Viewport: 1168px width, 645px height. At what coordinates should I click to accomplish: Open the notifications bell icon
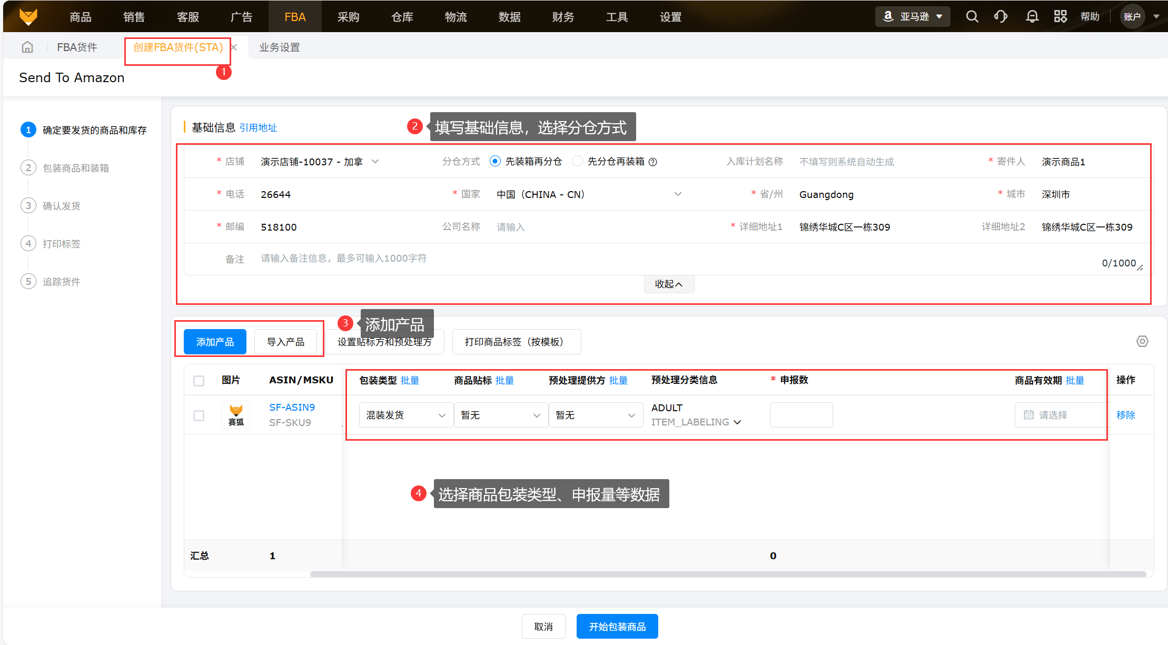click(1032, 17)
